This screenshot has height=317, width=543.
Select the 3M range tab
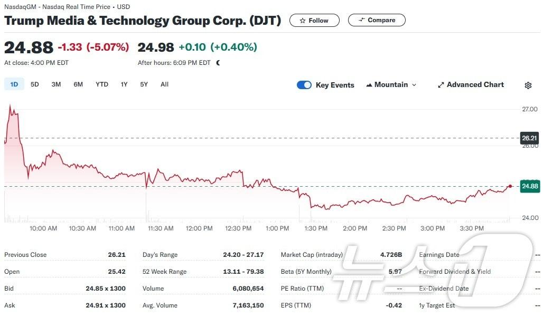(56, 84)
